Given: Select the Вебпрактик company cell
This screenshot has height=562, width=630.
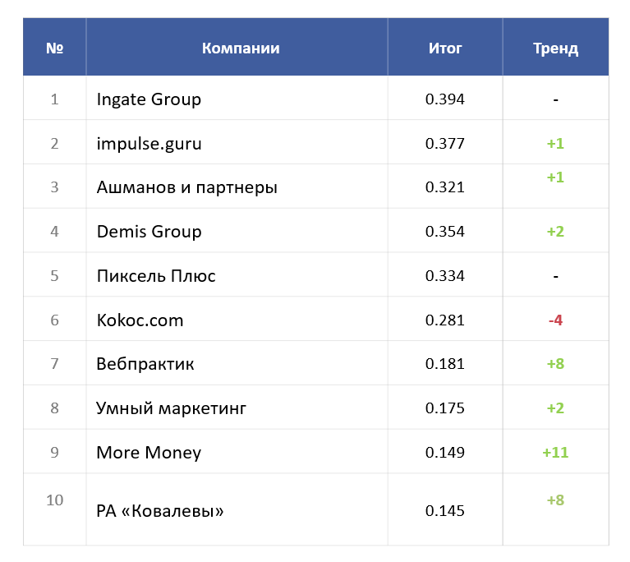Looking at the screenshot, I should (x=145, y=364).
